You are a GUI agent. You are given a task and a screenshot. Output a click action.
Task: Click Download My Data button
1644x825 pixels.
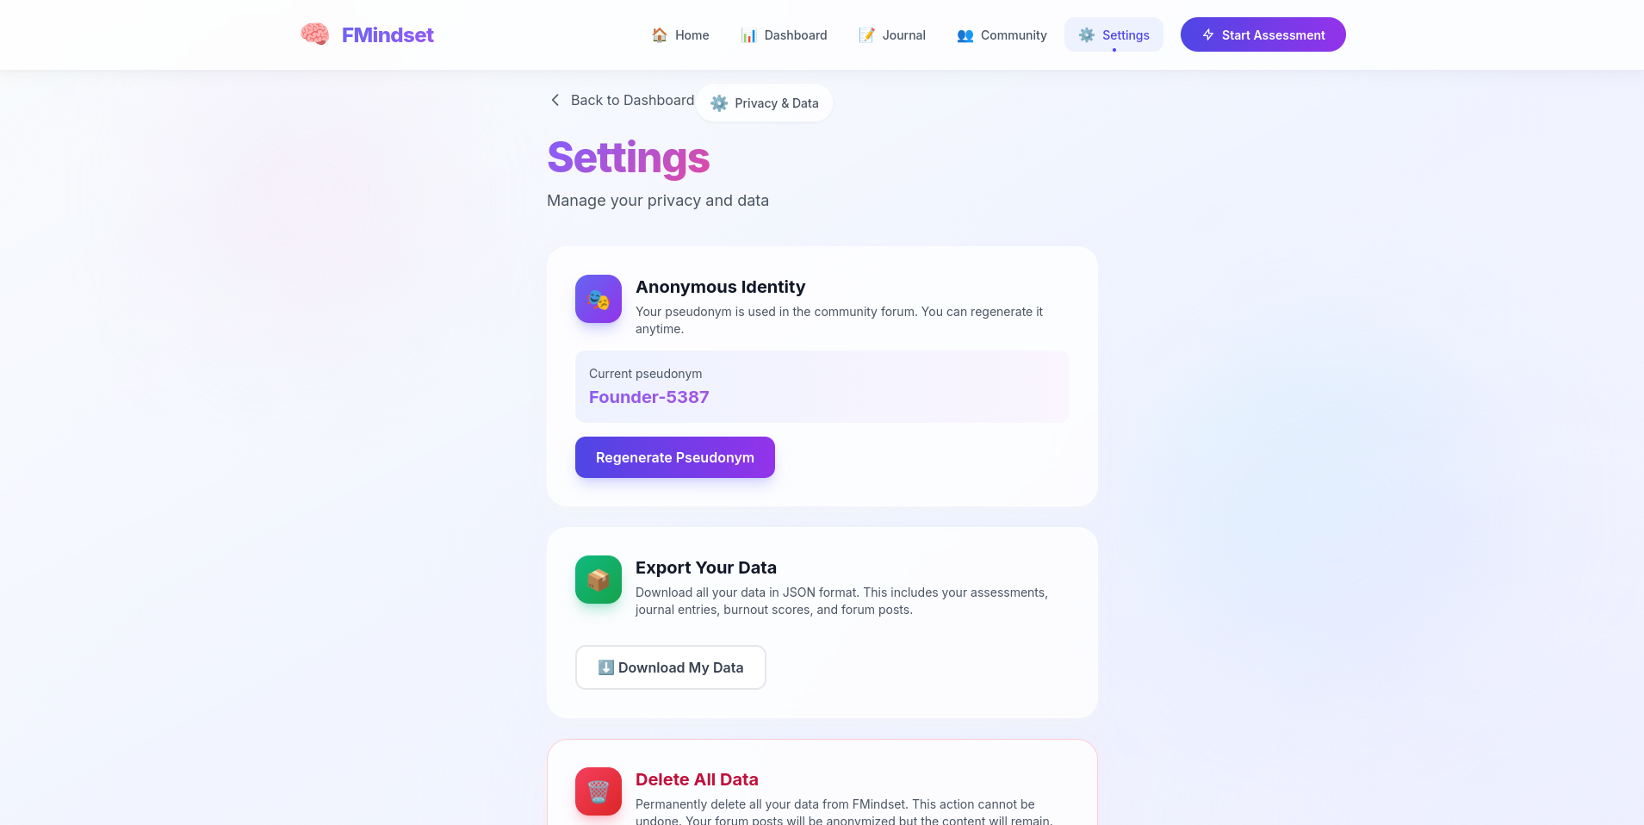(671, 667)
